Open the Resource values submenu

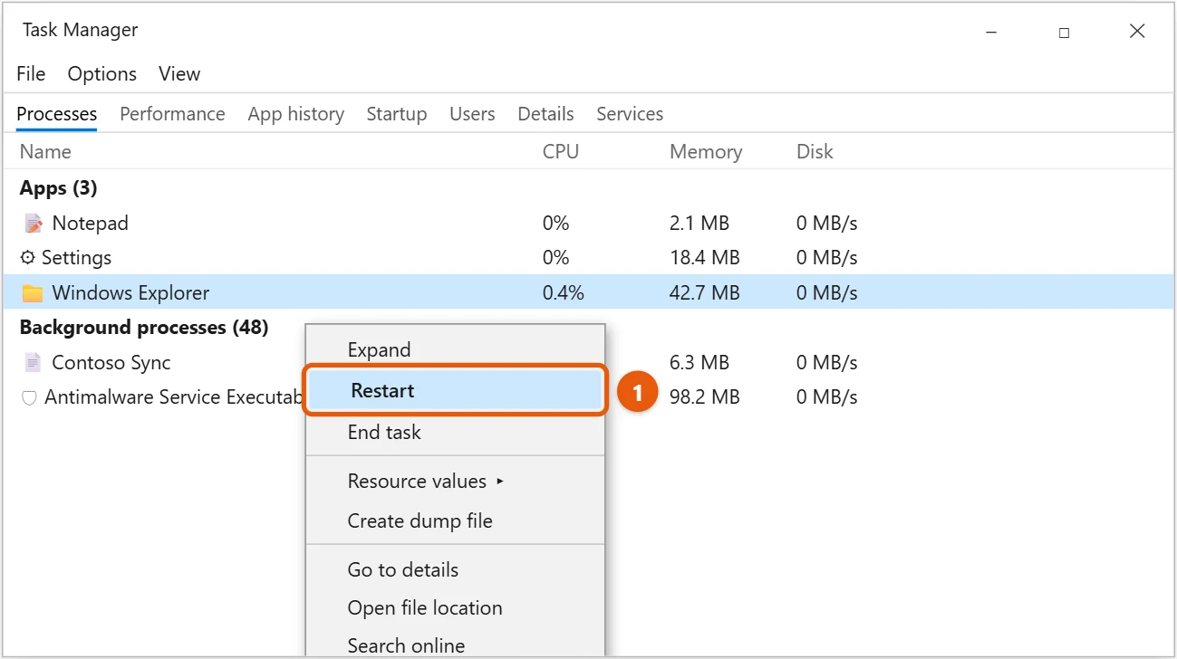(455, 482)
